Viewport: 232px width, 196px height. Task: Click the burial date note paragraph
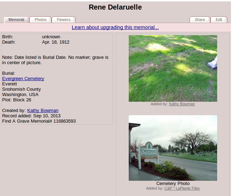[x=55, y=60]
